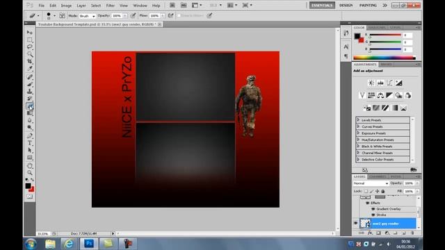Select the Rectangle shape tool
This screenshot has width=445, height=250.
29,158
